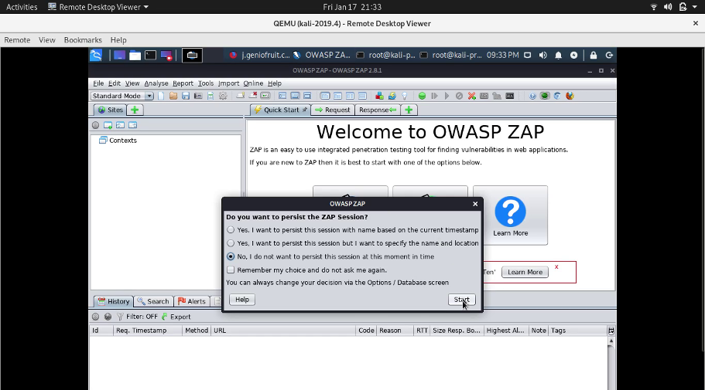Open the file manager icon in Kali panel

coord(135,55)
